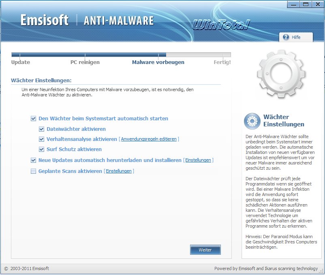
Task: Minimize the Emsisoft window
Action: pyautogui.click(x=293, y=4)
